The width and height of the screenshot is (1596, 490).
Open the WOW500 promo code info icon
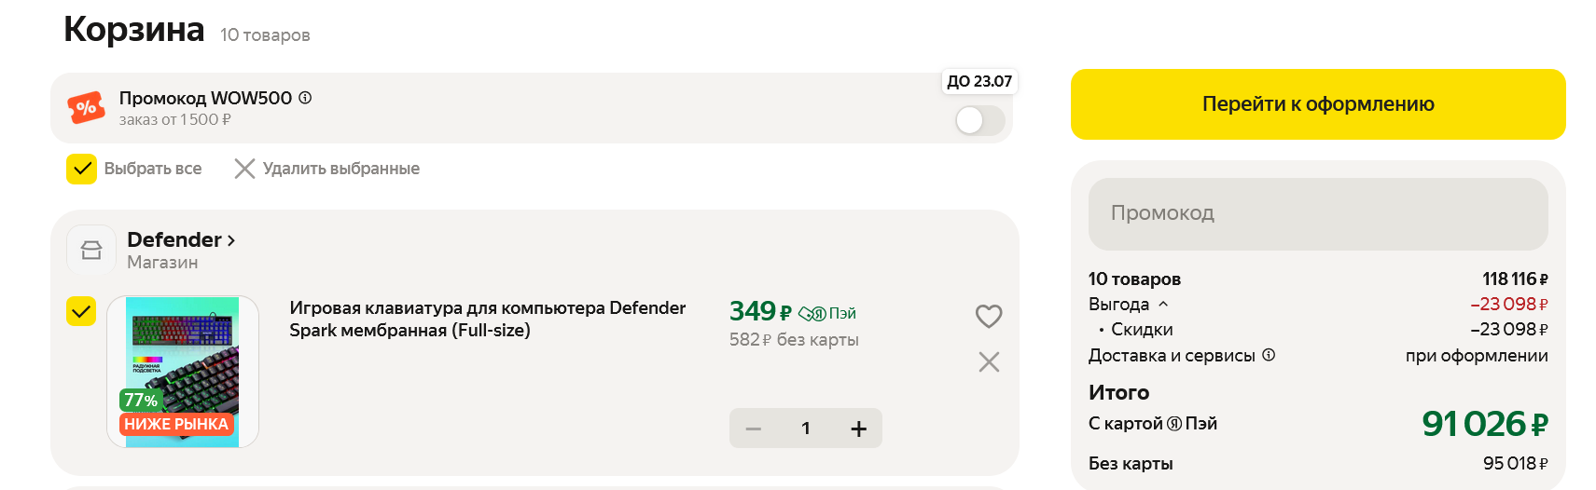tap(305, 98)
